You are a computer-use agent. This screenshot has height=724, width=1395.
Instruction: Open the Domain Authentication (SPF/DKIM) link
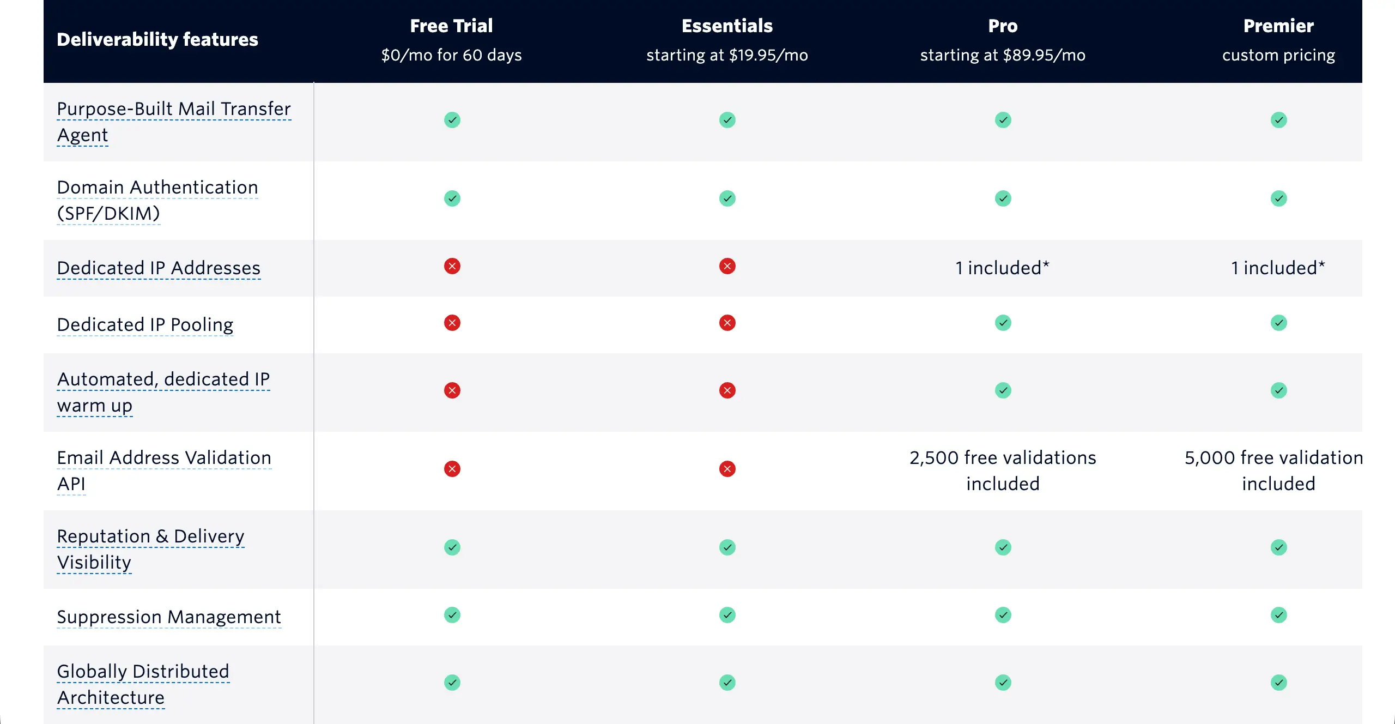click(157, 188)
